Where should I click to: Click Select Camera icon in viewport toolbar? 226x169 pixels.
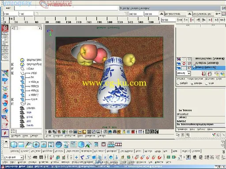pos(50,132)
